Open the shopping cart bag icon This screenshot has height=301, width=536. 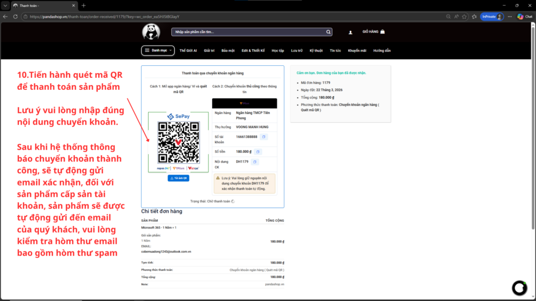(x=383, y=32)
